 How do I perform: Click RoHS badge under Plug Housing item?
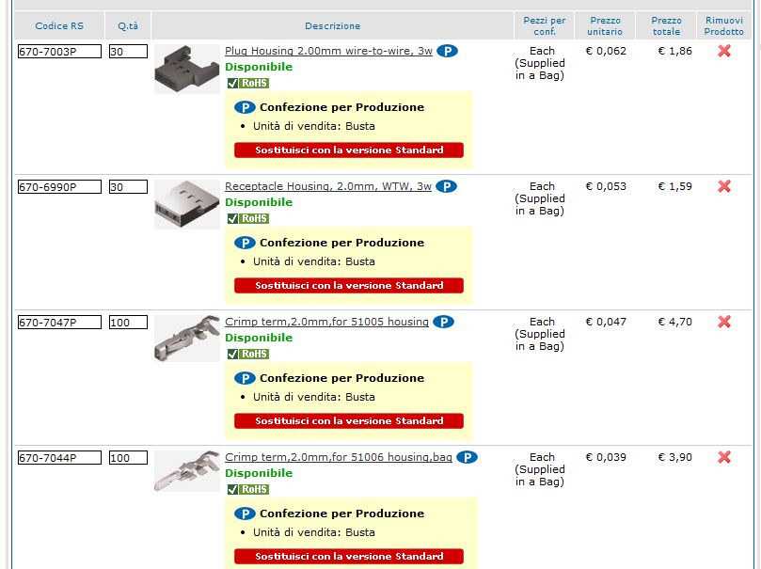(x=248, y=83)
